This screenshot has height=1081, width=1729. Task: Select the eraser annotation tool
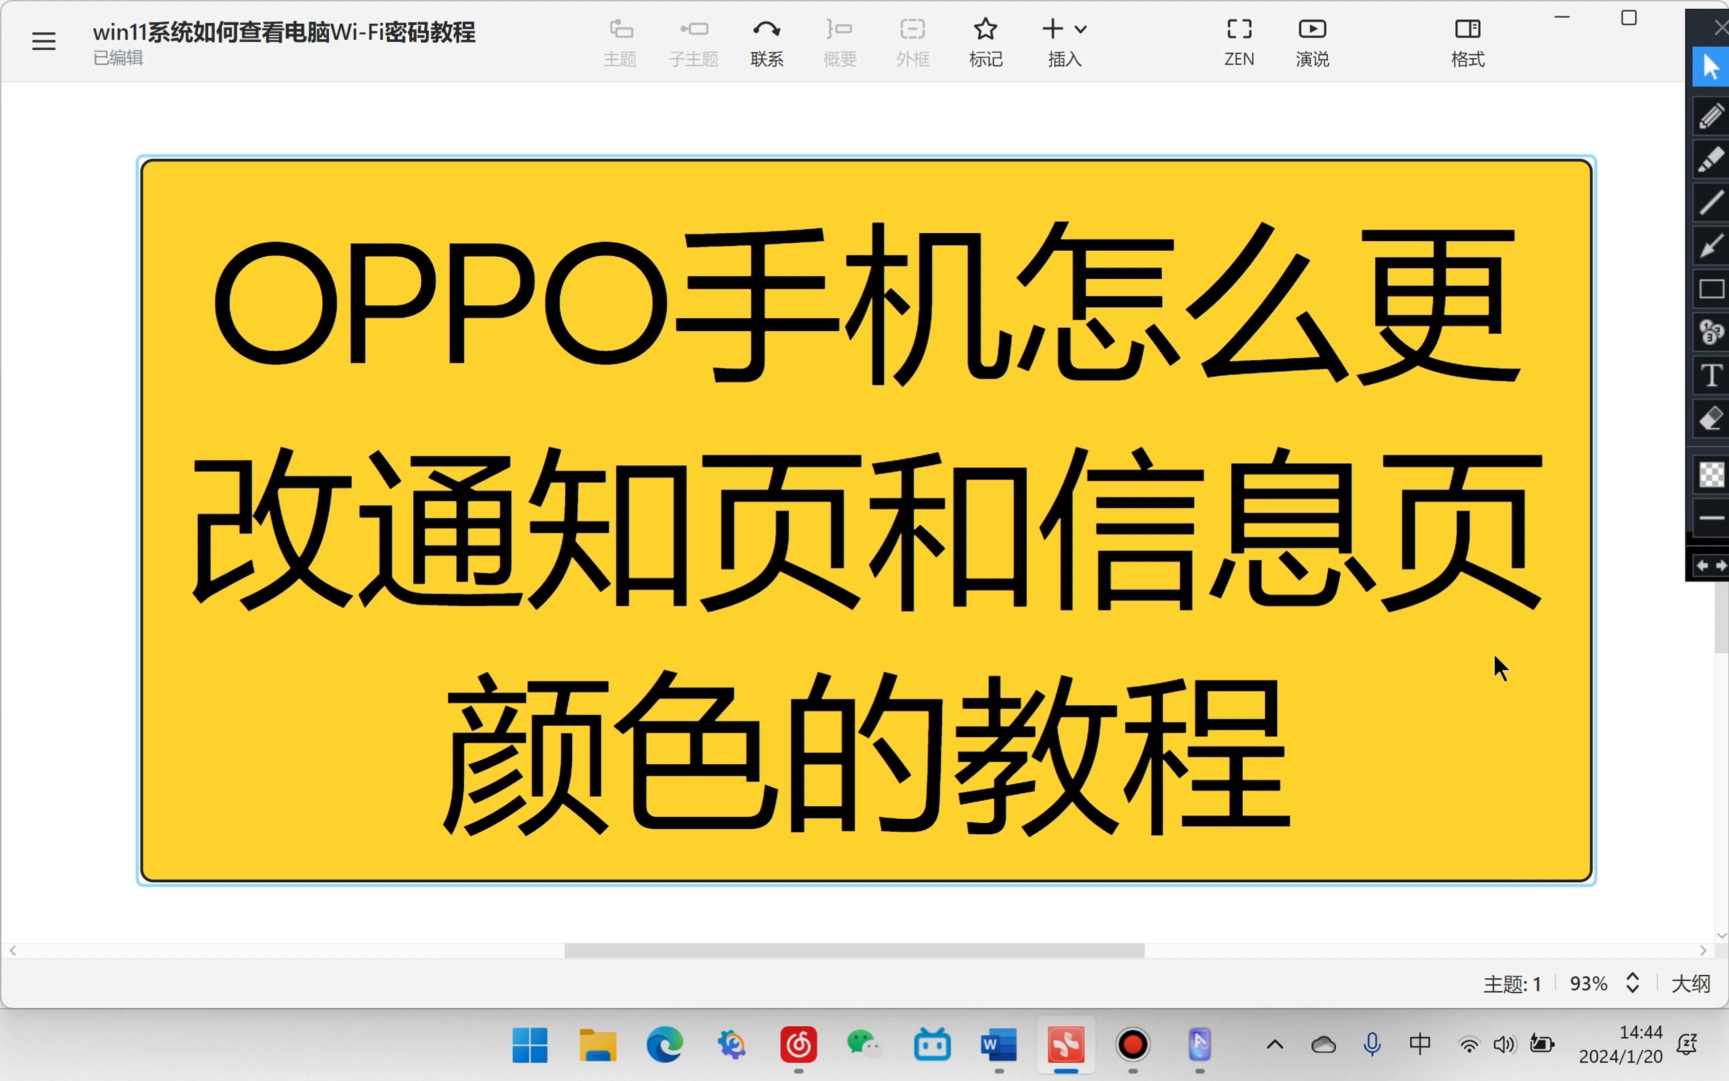coord(1711,419)
